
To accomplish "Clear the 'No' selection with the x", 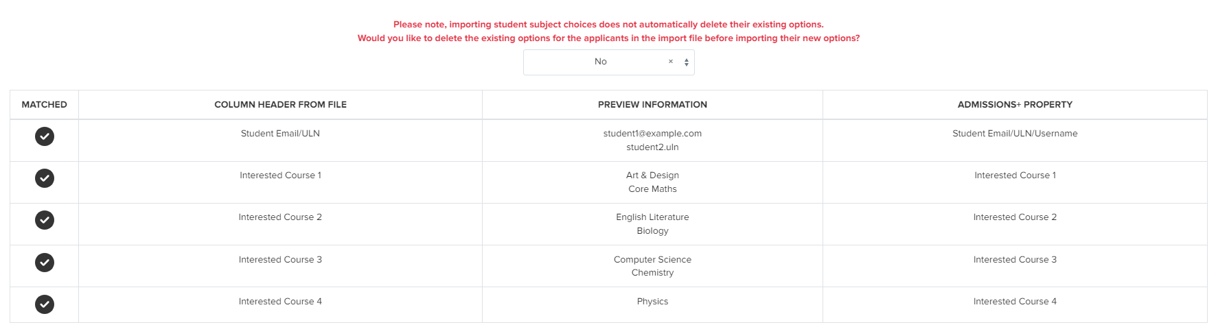I will [x=671, y=62].
